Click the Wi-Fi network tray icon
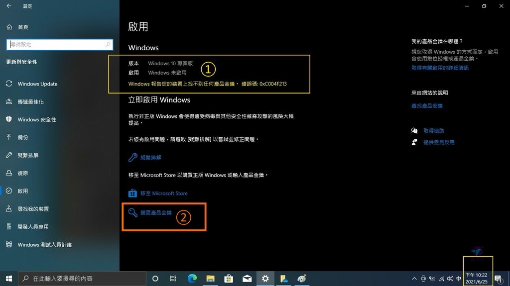 coord(441,279)
